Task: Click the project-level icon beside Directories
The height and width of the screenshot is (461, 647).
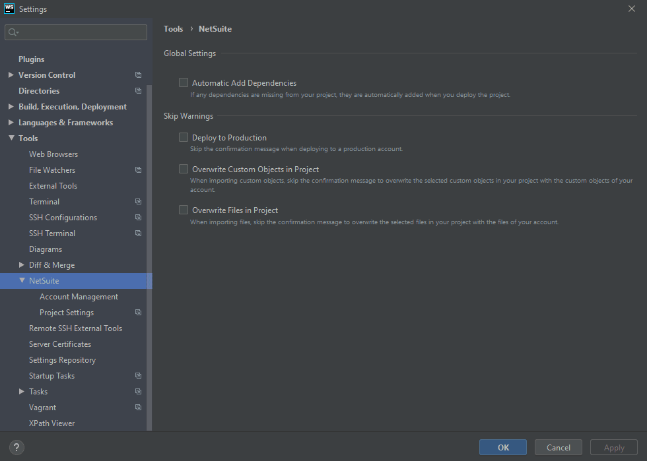Action: [x=138, y=91]
